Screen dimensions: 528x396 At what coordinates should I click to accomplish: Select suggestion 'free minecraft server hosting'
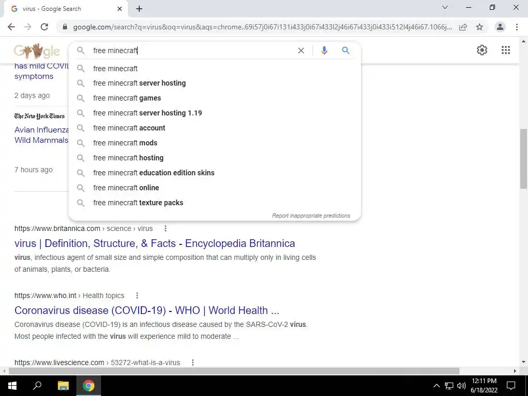click(214, 83)
